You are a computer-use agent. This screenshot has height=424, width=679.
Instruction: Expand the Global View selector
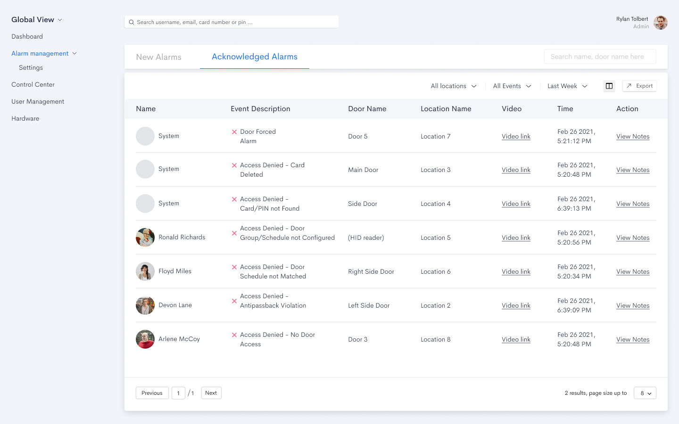pos(37,20)
